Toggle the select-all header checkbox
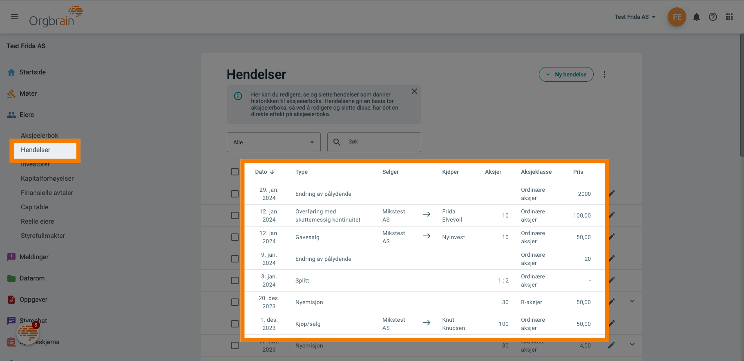 coord(235,172)
